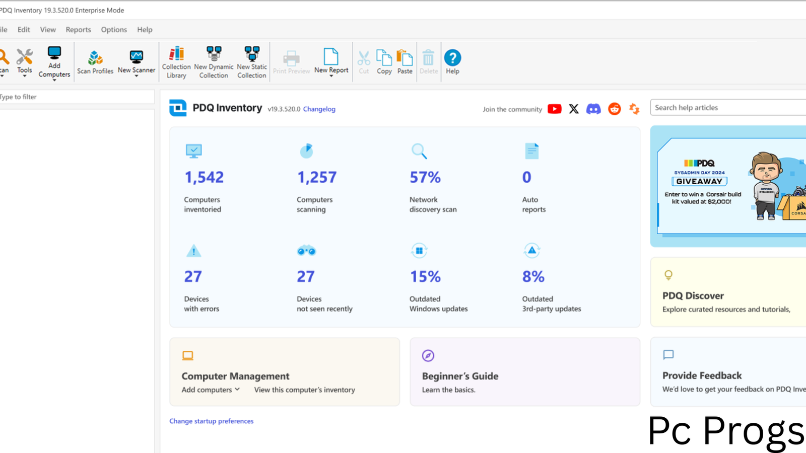Viewport: 806px width, 453px height.
Task: Click the Copy toolbar icon
Action: click(x=384, y=58)
